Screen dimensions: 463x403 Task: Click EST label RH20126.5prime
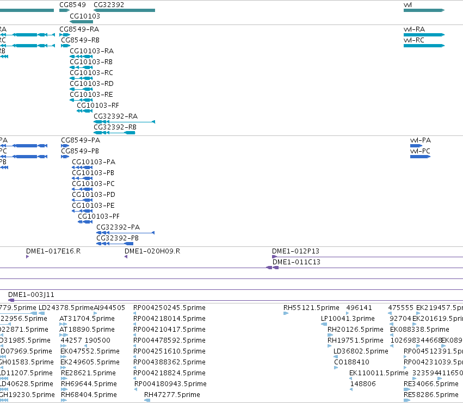click(355, 330)
